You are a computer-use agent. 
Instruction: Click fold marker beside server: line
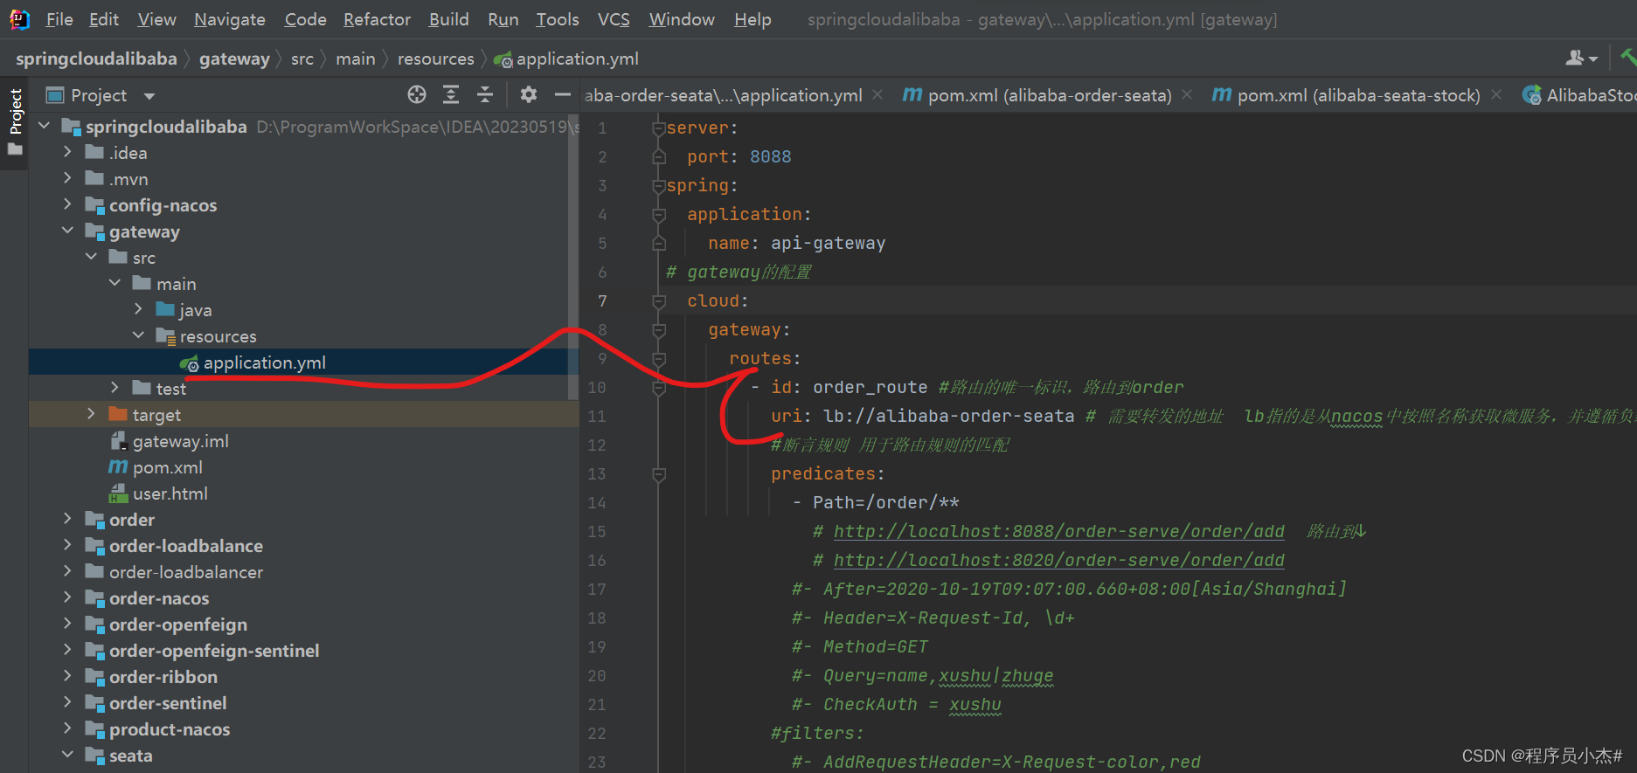click(x=659, y=128)
